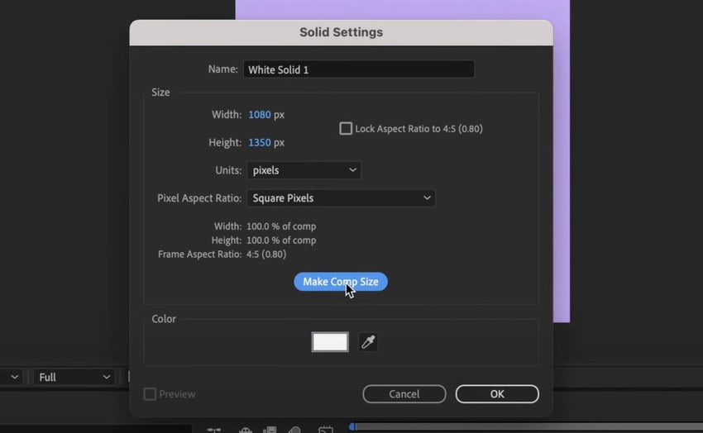Viewport: 703px width, 433px height.
Task: Click the blue current-time indicator in the timeline
Action: (352, 426)
